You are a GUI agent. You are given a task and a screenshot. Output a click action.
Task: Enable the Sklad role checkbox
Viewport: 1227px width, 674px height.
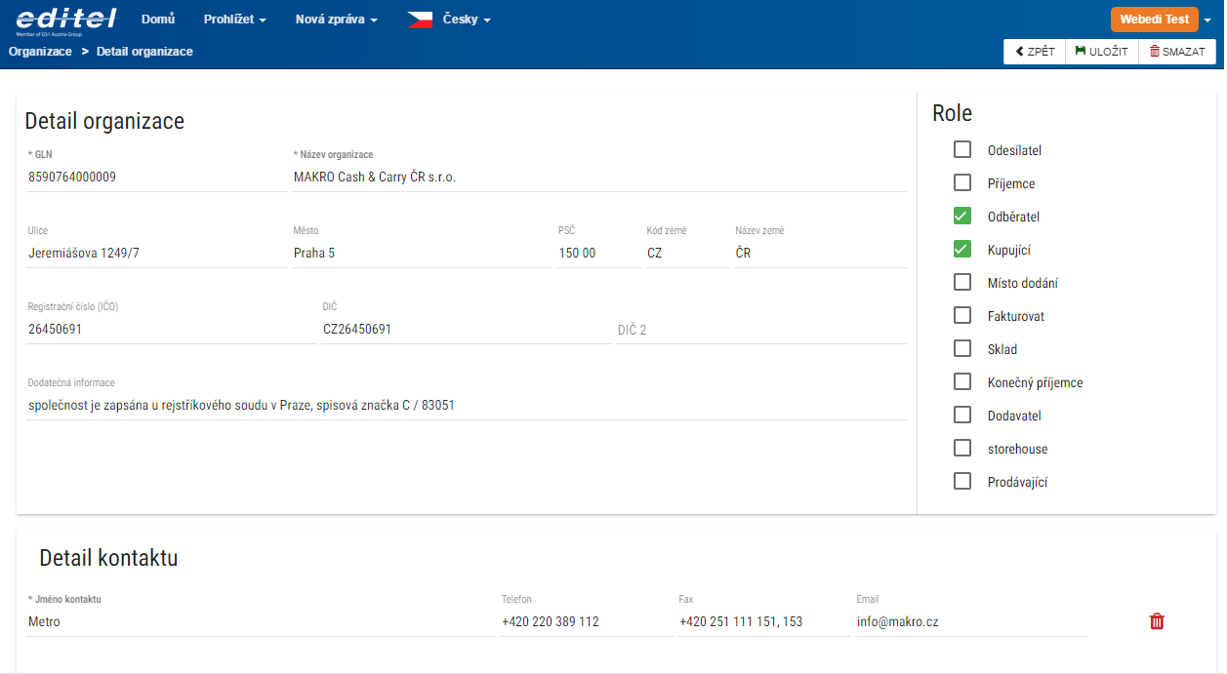[962, 348]
